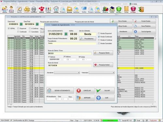163x122 pixels.
Task: Open calendar picker for Data Final
Action: tap(37, 24)
